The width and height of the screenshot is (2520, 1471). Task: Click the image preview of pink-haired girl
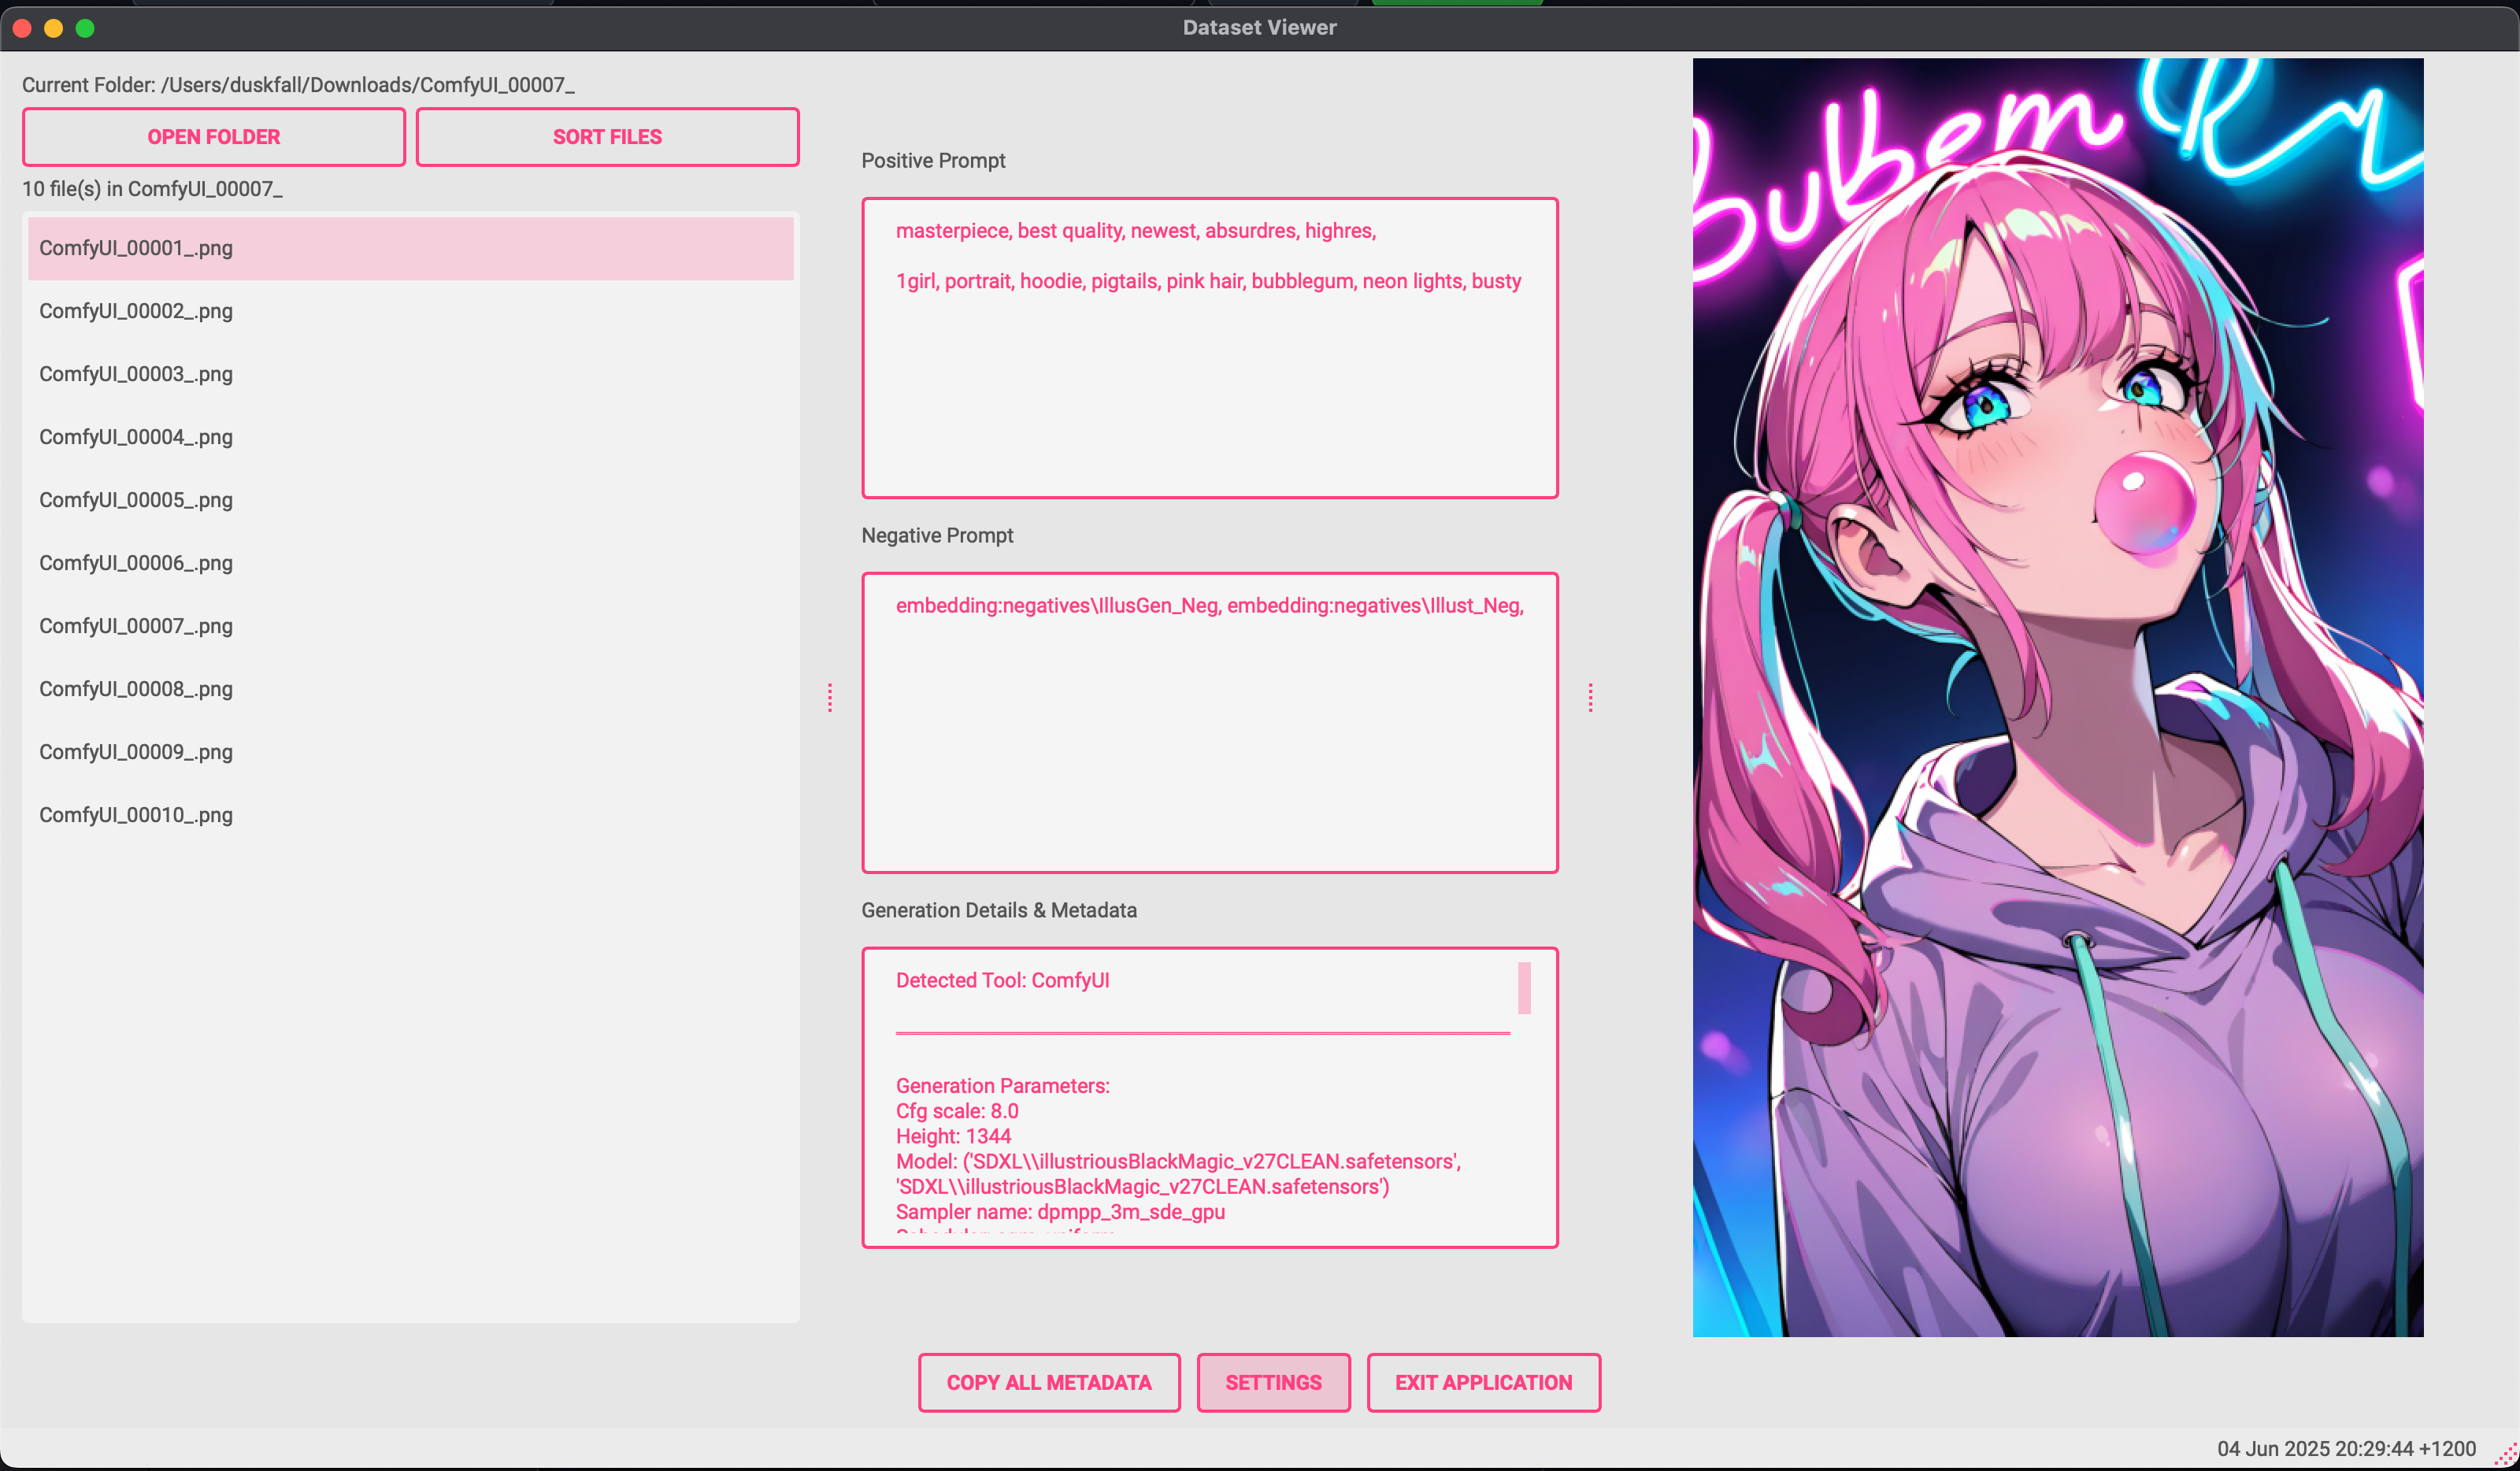tap(2057, 697)
